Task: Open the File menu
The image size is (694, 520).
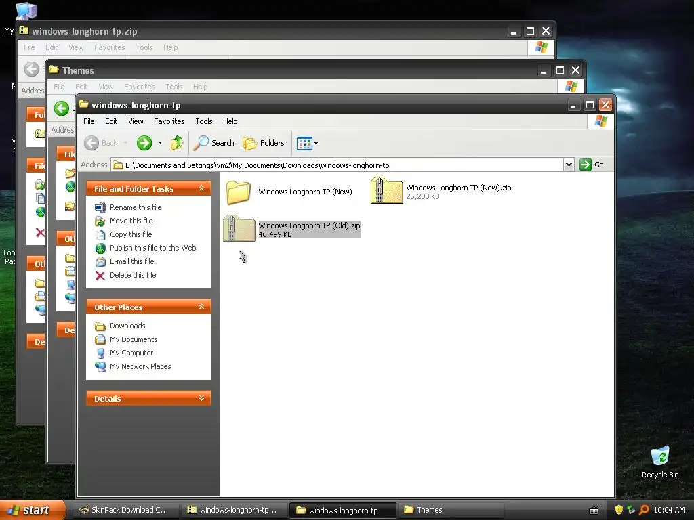Action: click(x=89, y=121)
